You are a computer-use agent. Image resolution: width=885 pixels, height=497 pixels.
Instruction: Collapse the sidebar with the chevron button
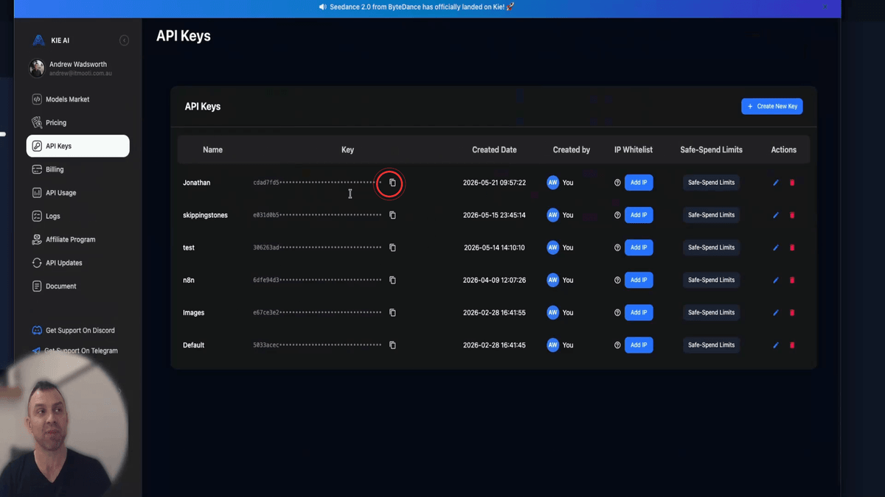coord(124,40)
